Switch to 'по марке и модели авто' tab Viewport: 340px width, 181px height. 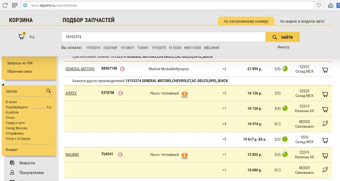click(302, 21)
